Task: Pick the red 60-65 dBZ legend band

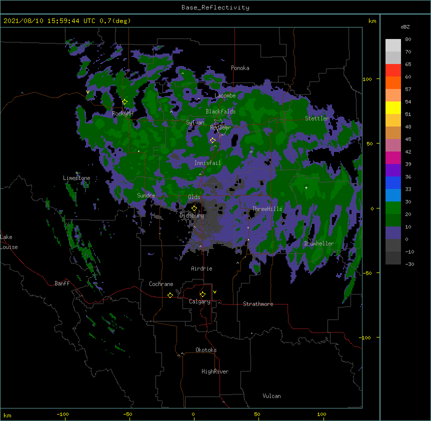Action: click(393, 70)
